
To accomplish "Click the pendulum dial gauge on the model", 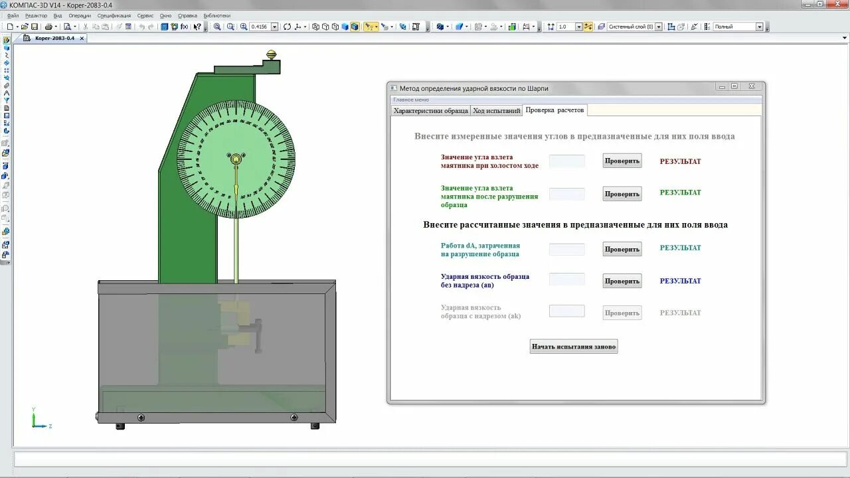I will [236, 159].
